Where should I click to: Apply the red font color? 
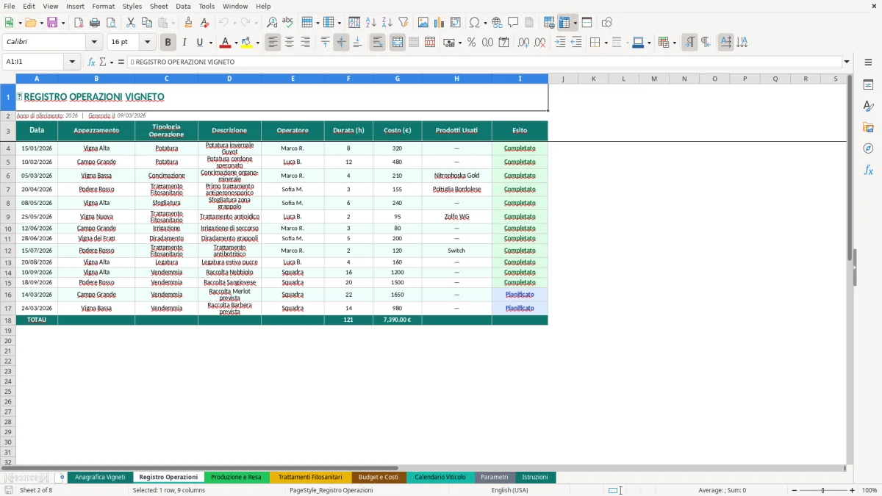point(225,43)
